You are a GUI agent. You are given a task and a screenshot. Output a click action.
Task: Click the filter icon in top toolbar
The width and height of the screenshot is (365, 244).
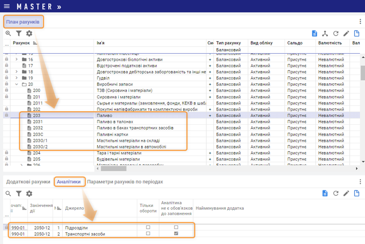pyautogui.click(x=19, y=33)
